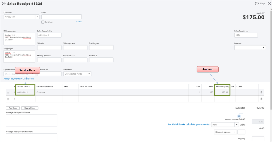Click the Shipping to address box
Screen dimensions: 272x142
[x=19, y=56]
